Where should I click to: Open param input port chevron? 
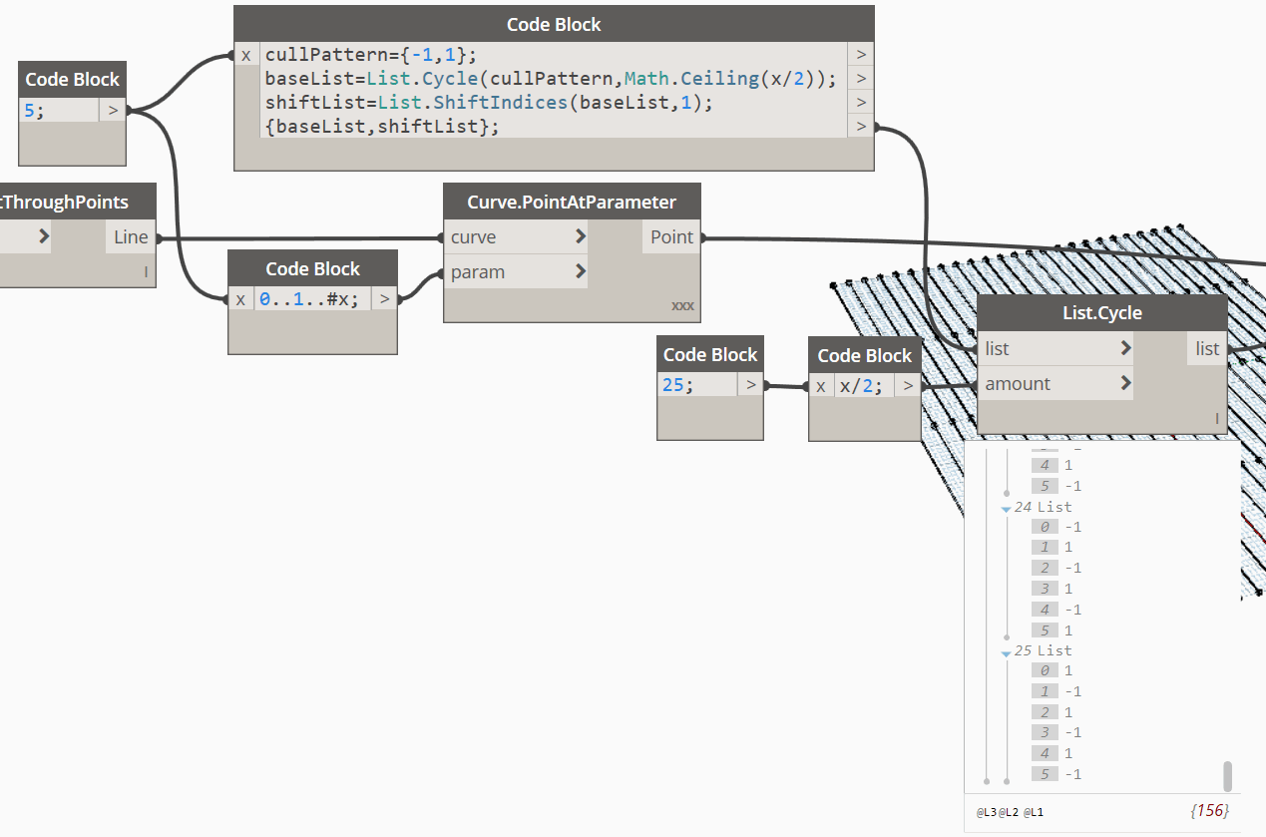580,271
